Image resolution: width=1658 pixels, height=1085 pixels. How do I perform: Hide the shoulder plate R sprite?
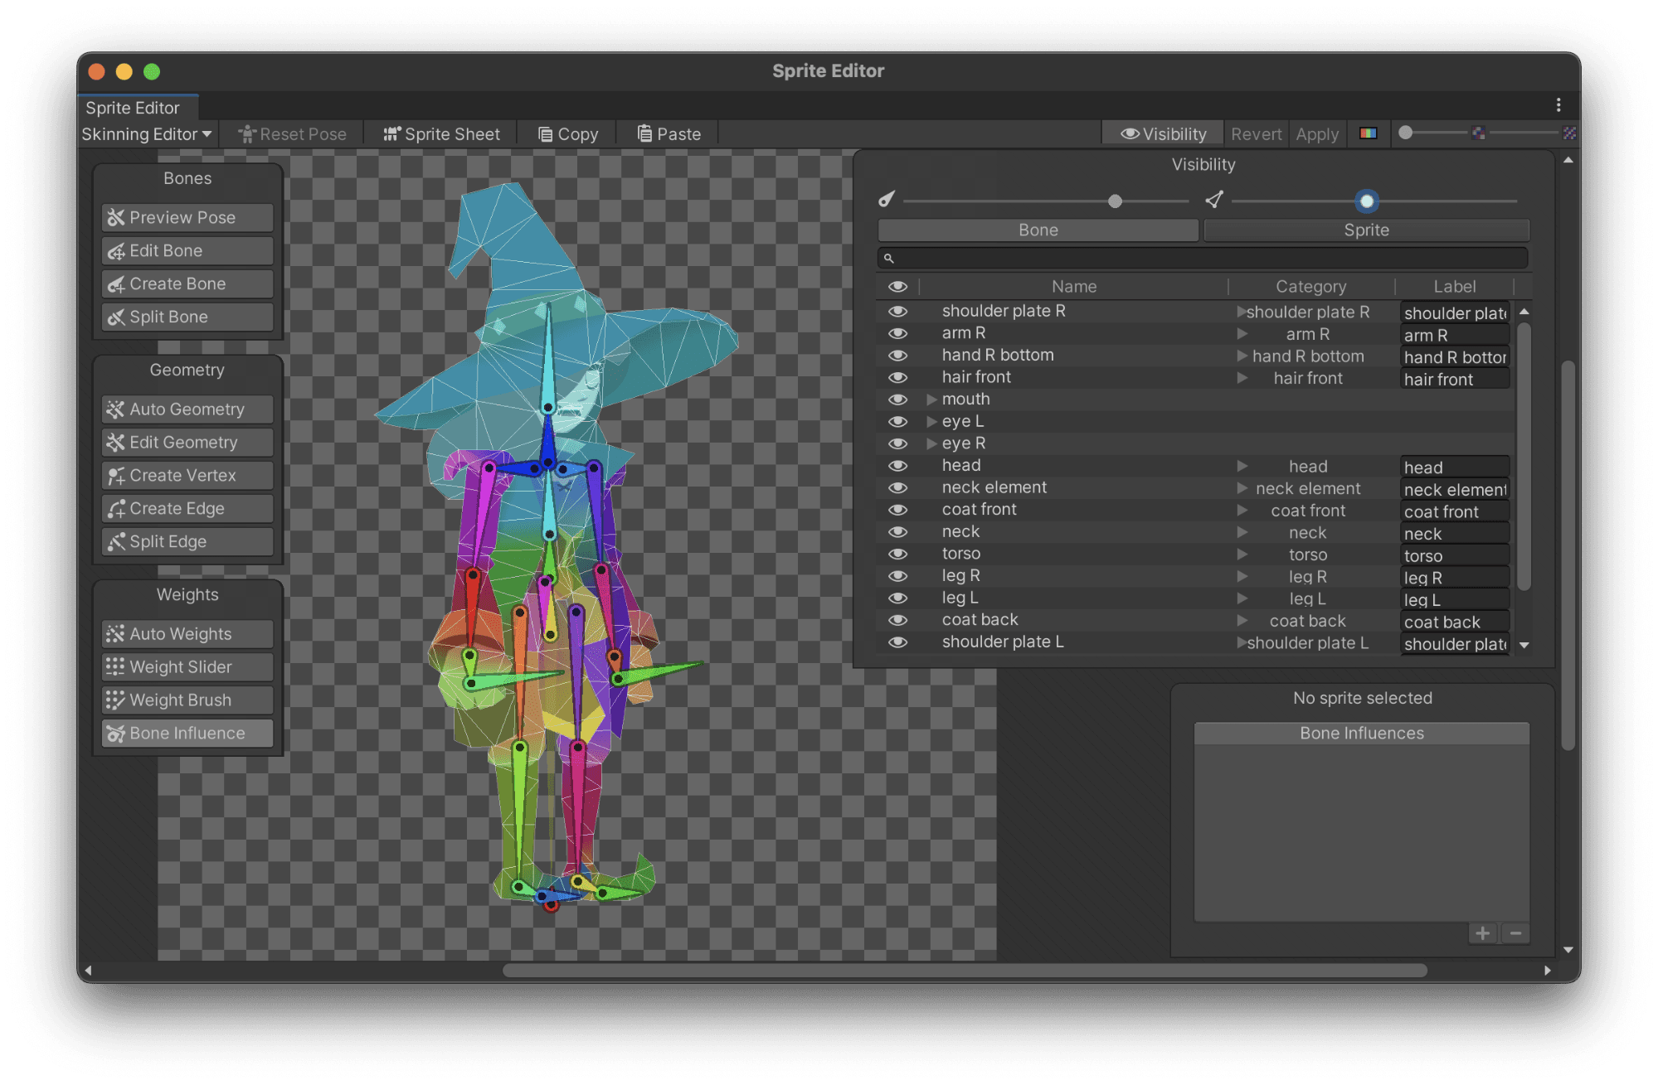[897, 311]
